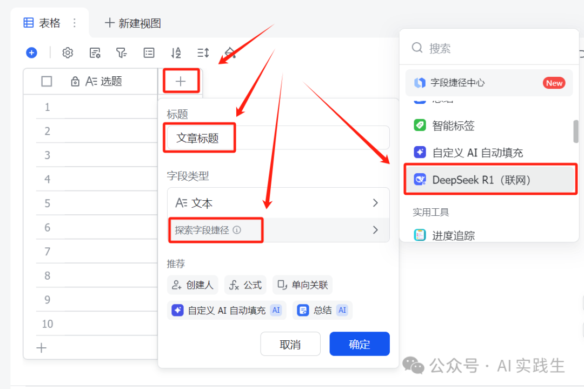
Task: Click the info icon beside 探索字段捷径
Action: (x=237, y=230)
